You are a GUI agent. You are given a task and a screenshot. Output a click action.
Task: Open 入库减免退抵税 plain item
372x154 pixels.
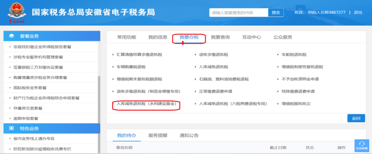pos(214,67)
